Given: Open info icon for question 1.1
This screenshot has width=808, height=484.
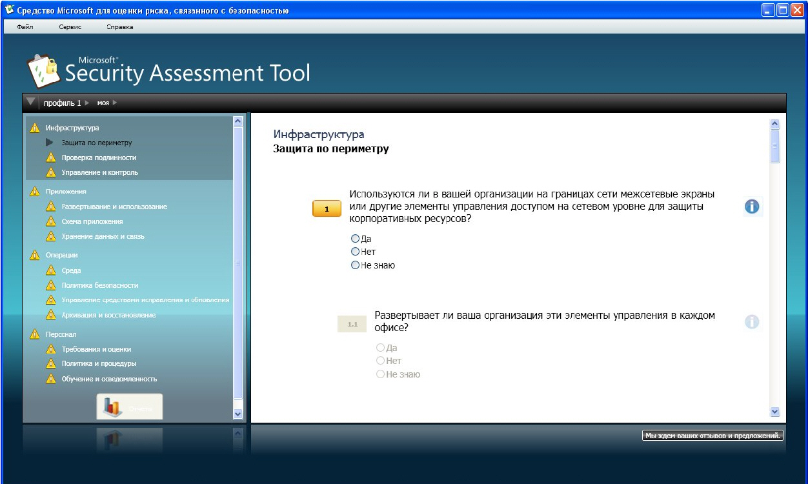Looking at the screenshot, I should click(x=752, y=321).
